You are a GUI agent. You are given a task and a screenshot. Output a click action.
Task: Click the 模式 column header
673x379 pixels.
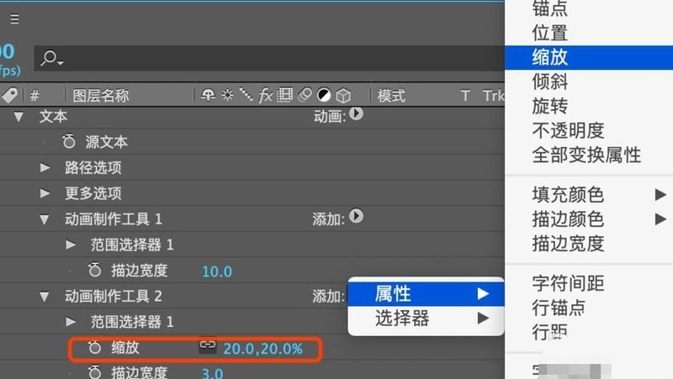391,95
